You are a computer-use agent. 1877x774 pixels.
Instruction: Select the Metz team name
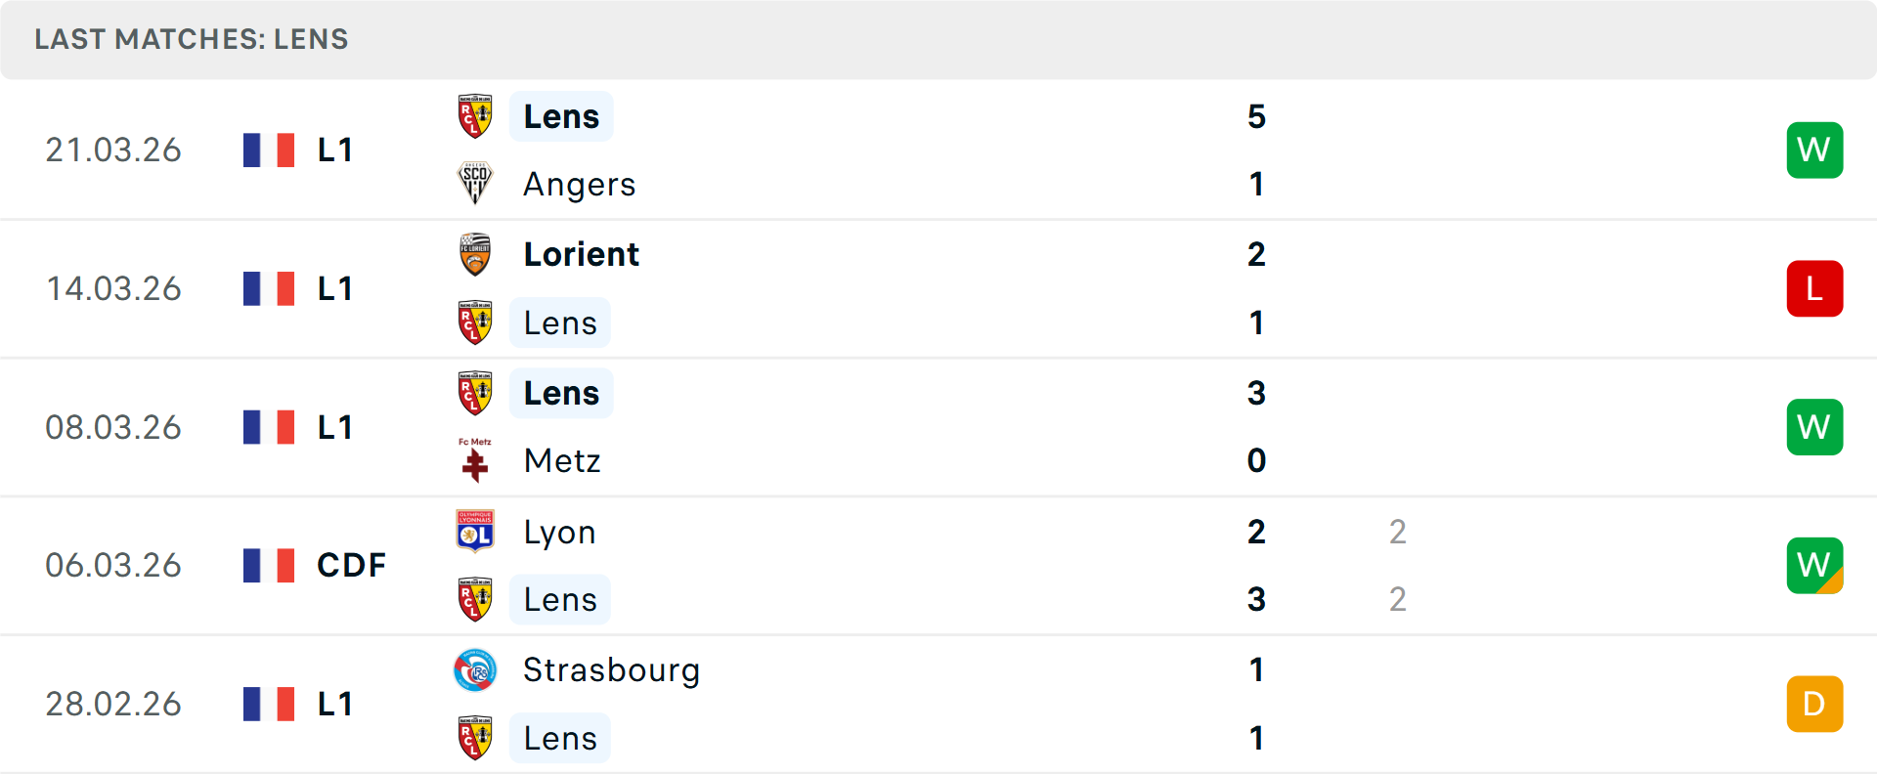(562, 460)
